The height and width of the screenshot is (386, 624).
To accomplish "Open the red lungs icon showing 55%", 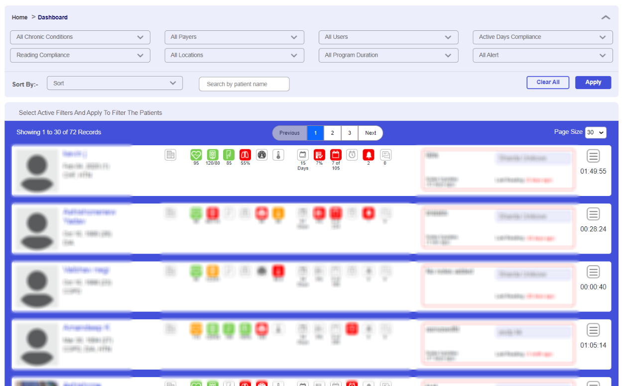I will 246,155.
